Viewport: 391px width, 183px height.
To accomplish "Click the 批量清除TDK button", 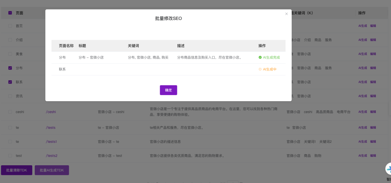I will pos(17,170).
